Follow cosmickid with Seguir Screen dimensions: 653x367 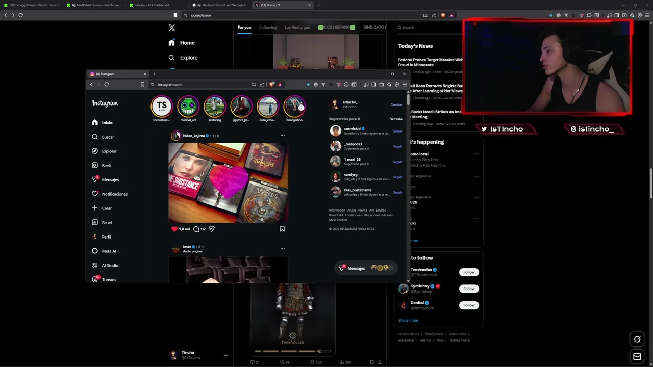coord(398,131)
